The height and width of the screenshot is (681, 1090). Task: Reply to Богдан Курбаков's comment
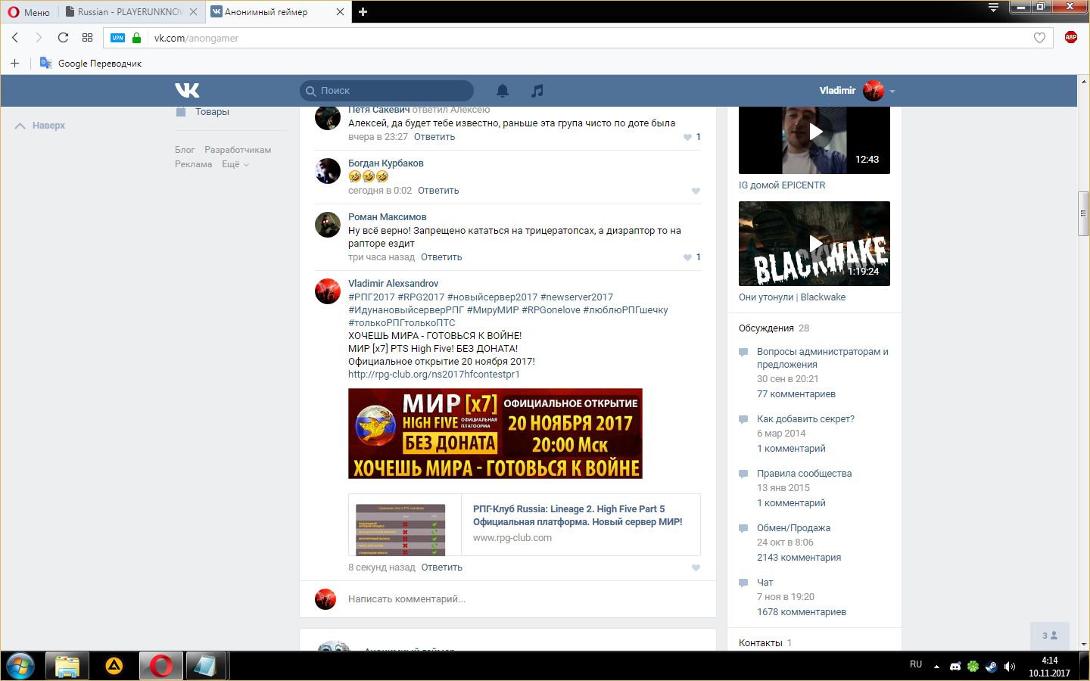[438, 191]
